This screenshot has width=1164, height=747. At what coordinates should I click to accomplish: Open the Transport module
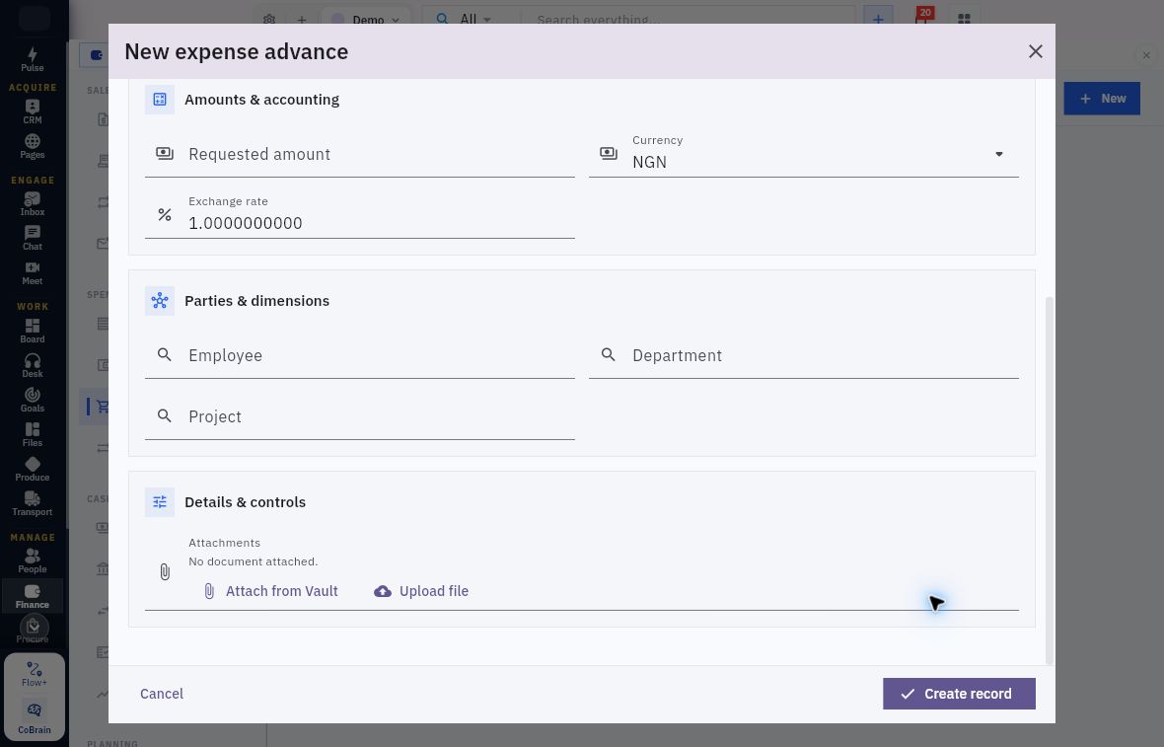click(32, 503)
